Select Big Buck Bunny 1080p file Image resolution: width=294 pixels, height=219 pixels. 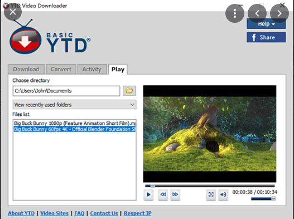click(75, 123)
